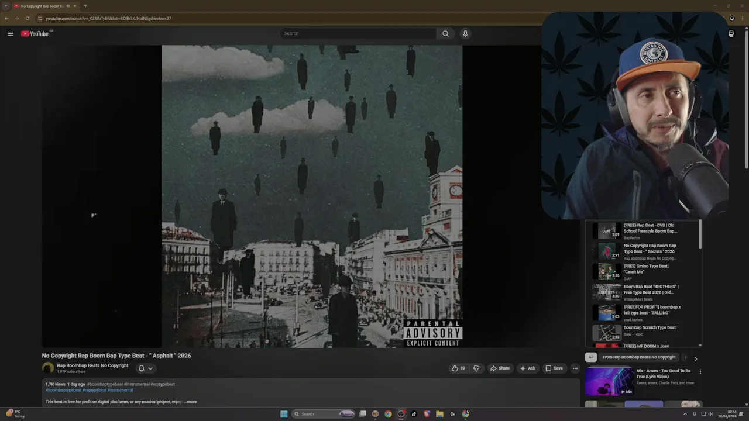Open options menu for Anees mix

[700, 371]
